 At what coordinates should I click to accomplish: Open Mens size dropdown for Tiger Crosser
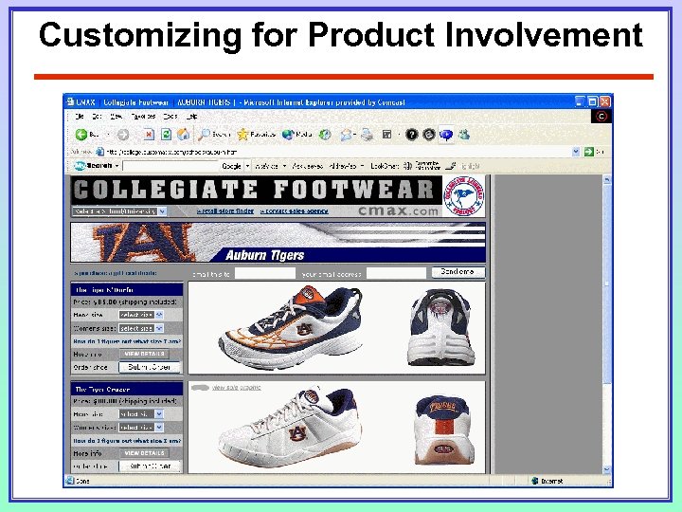coord(141,414)
